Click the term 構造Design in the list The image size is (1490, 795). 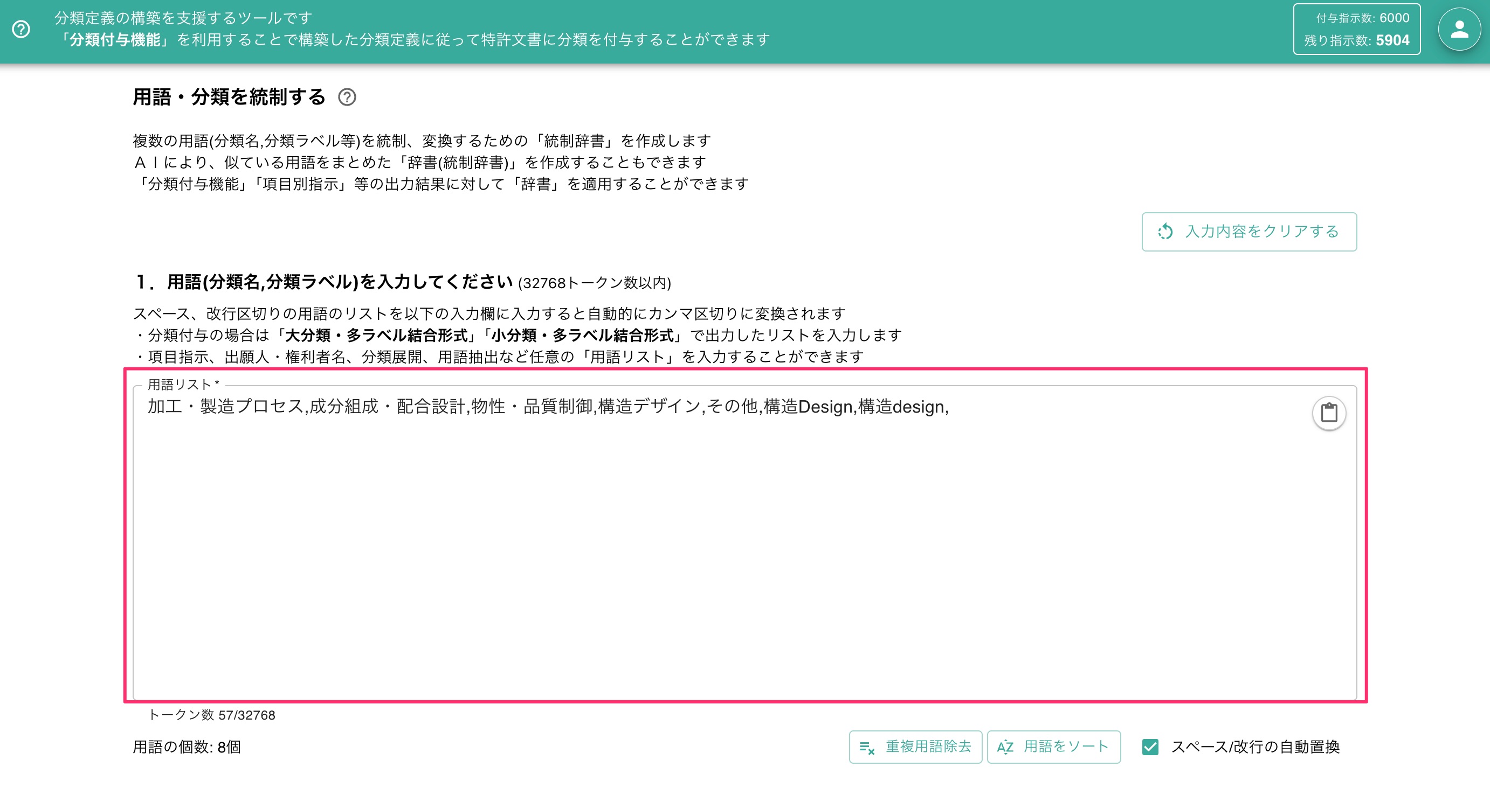click(808, 407)
